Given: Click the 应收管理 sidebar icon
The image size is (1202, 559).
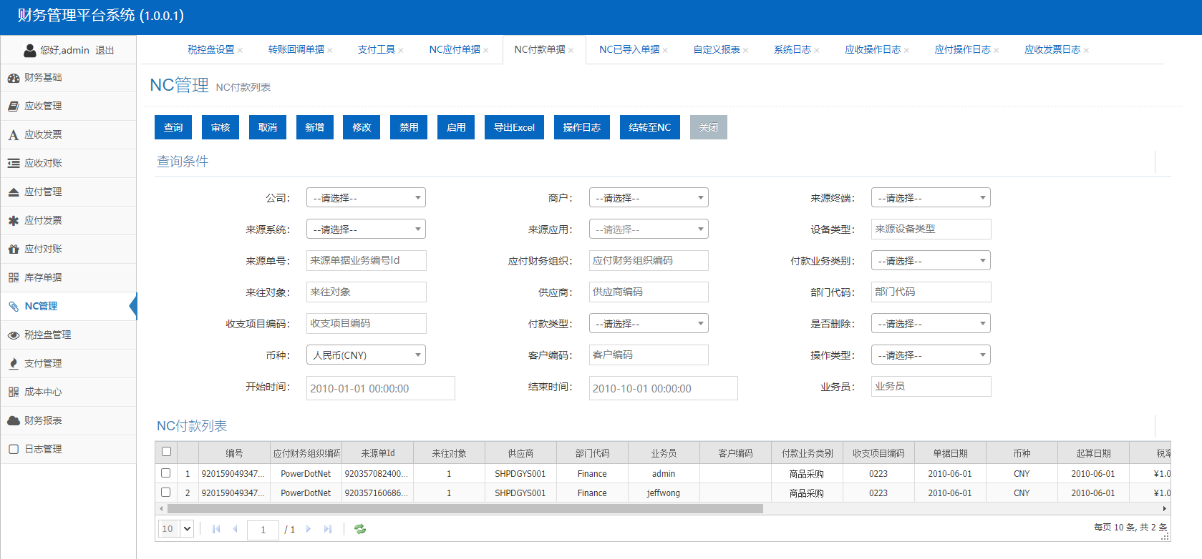Looking at the screenshot, I should pos(14,107).
